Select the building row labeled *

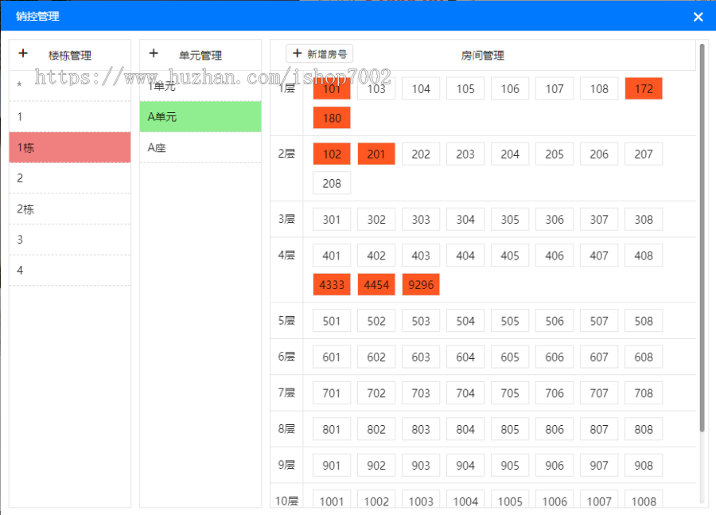(x=70, y=85)
